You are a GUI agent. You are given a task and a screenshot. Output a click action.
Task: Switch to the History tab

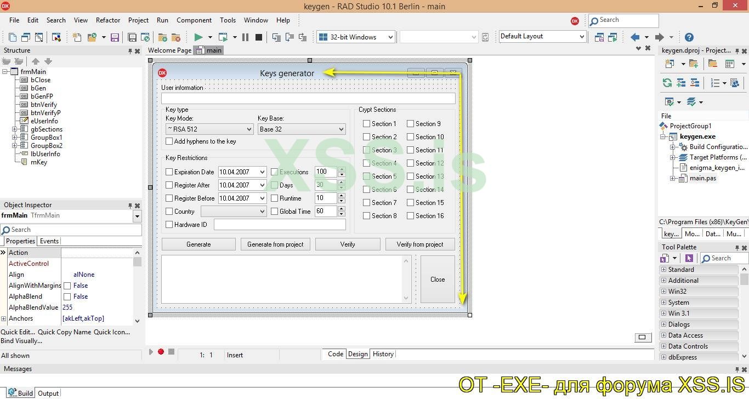coord(383,354)
